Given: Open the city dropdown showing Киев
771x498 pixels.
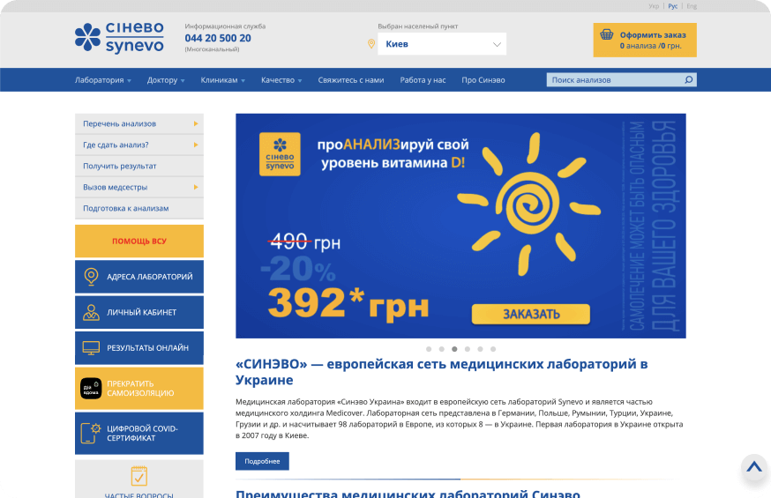Looking at the screenshot, I should 442,44.
